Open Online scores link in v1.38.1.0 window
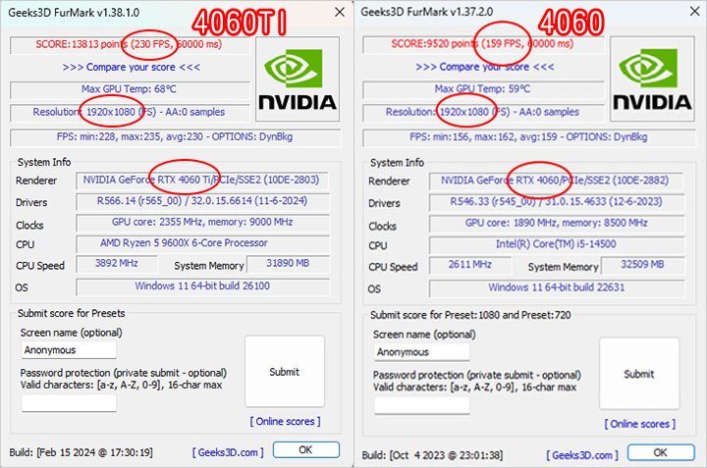This screenshot has width=707, height=468. coord(285,421)
